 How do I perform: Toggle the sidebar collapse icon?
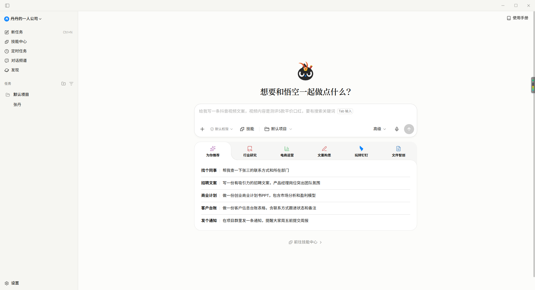pyautogui.click(x=7, y=6)
